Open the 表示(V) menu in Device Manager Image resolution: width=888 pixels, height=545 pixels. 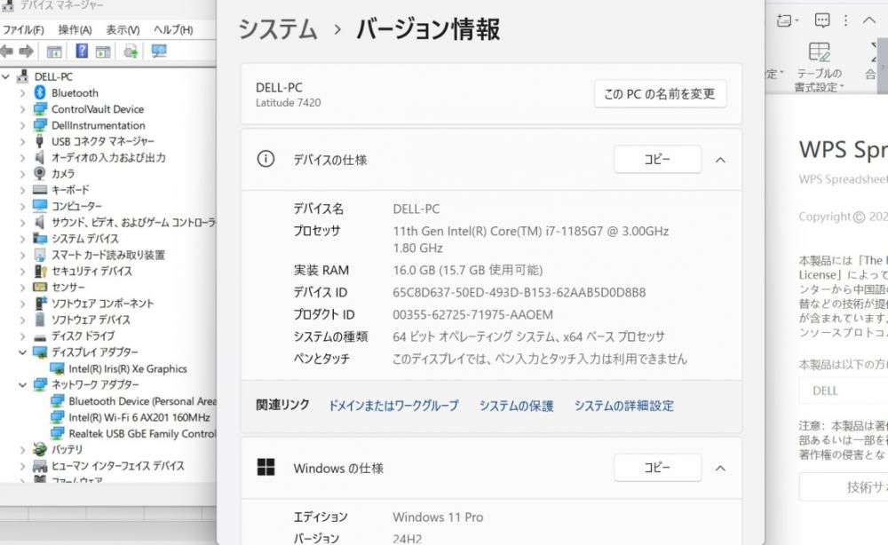123,29
